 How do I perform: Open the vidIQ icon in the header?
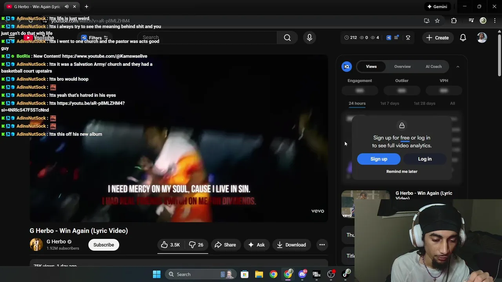tap(389, 38)
